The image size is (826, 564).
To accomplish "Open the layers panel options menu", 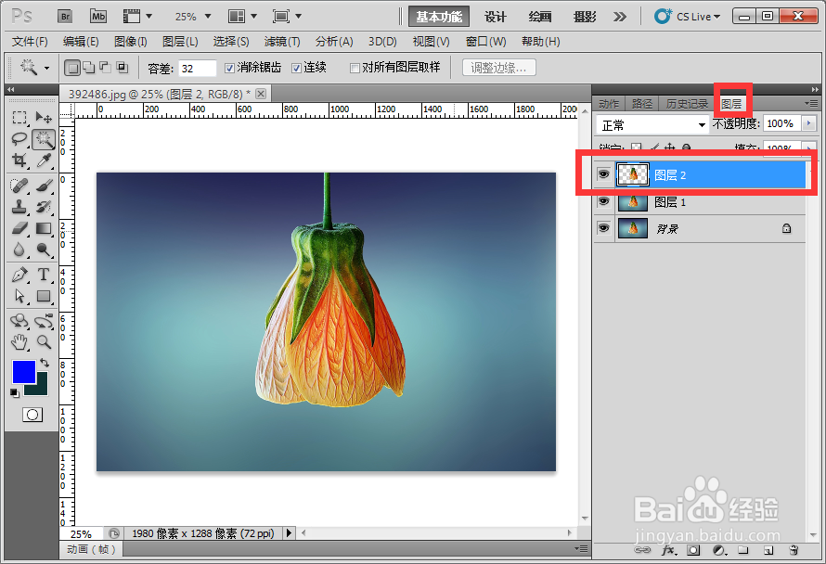I will [811, 104].
